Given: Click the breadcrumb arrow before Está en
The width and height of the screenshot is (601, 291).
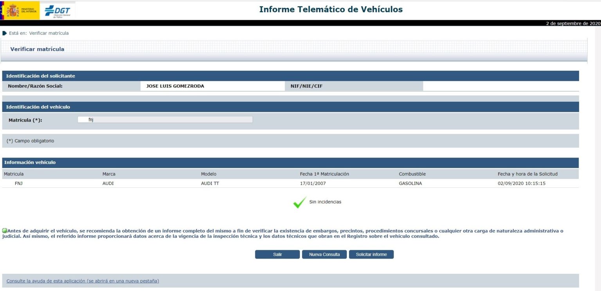Looking at the screenshot, I should tap(4, 33).
